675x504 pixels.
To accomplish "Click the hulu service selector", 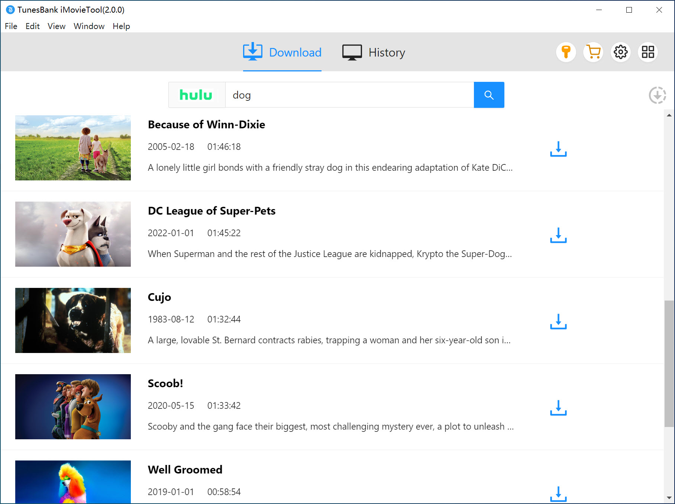I will tap(197, 95).
